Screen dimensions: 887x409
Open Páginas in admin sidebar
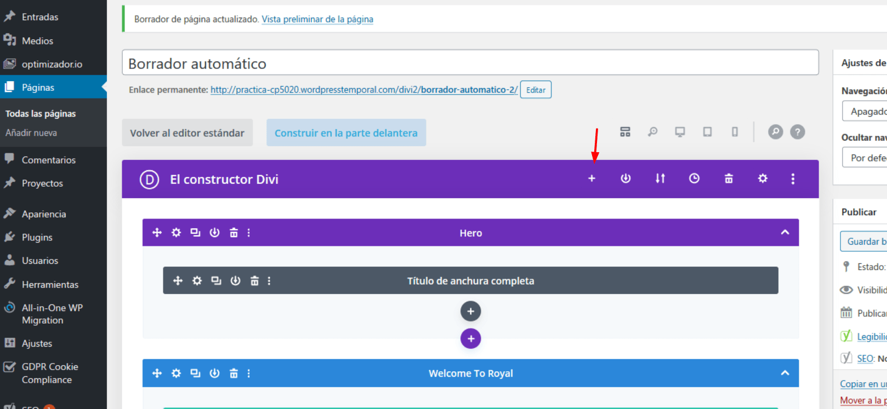point(53,87)
